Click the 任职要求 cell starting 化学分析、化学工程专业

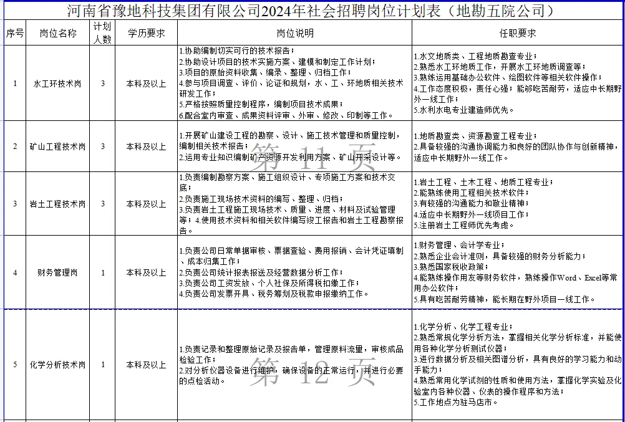point(518,365)
